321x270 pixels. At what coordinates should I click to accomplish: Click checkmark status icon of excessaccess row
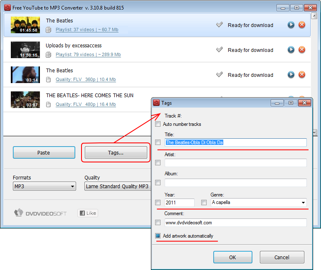(x=220, y=50)
